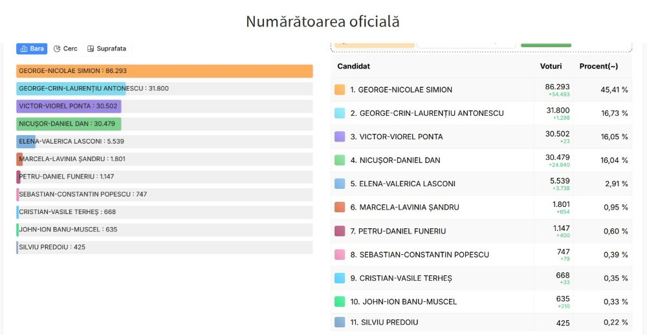647x335 pixels.
Task: Click the cyan swatch for Antonescu
Action: [340, 113]
